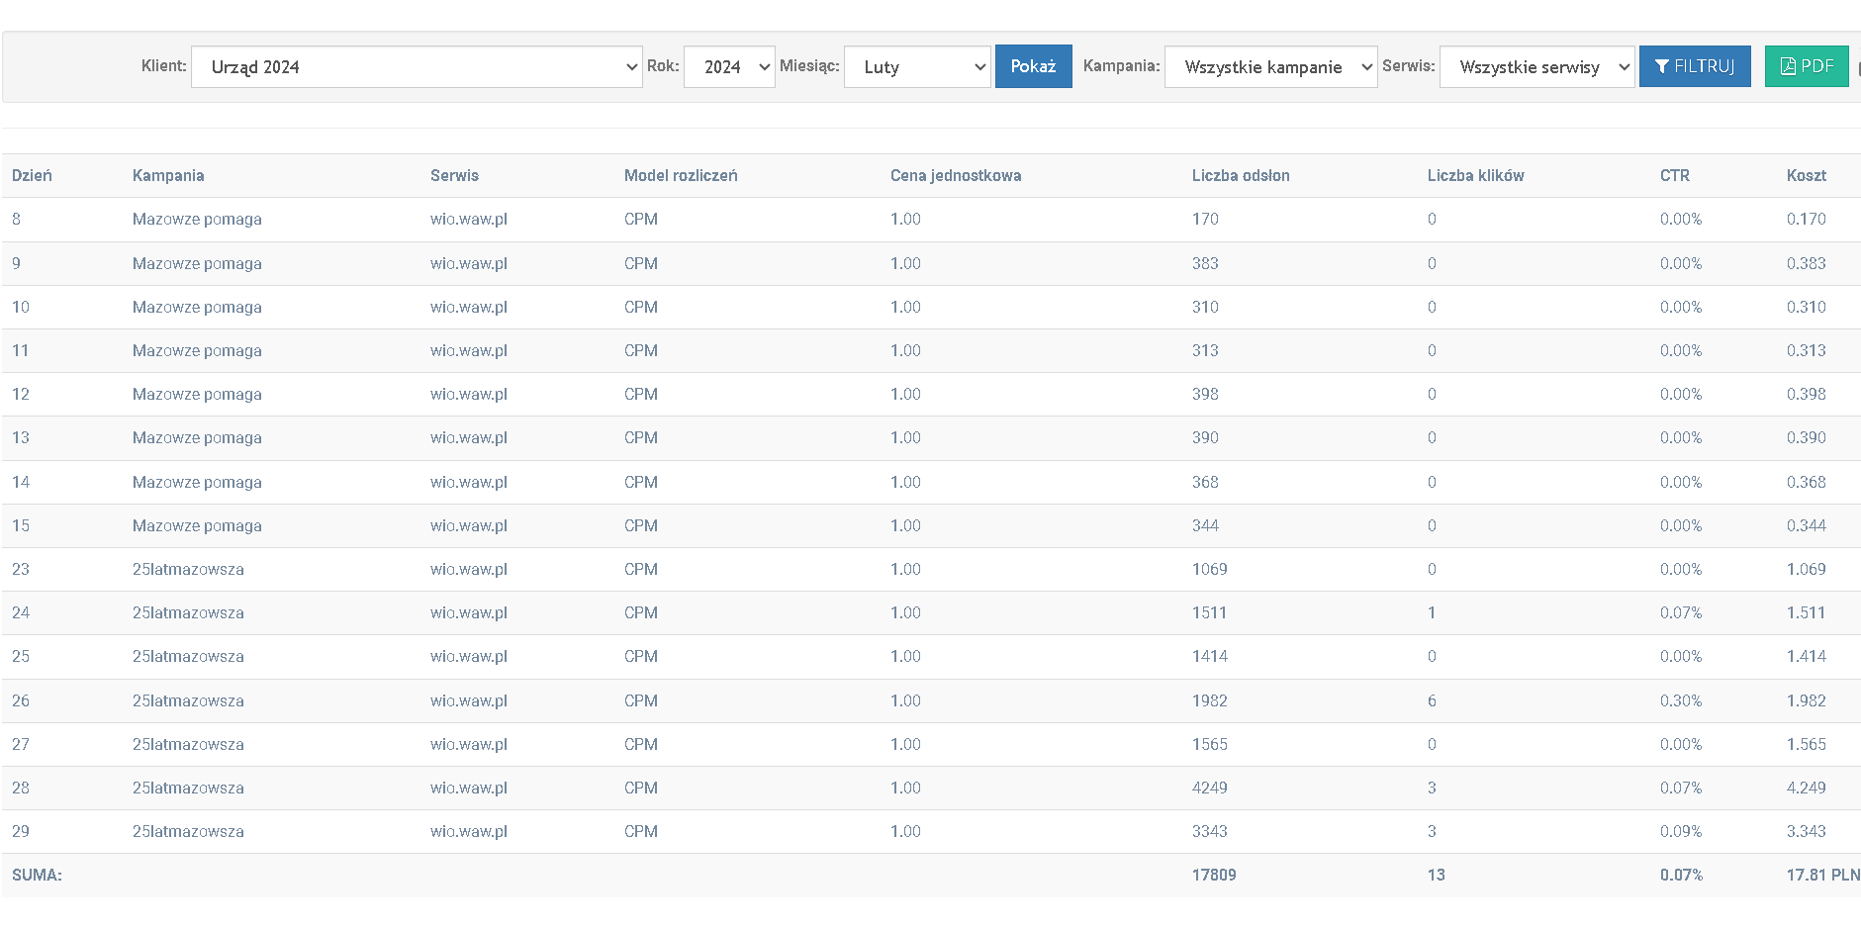The height and width of the screenshot is (930, 1861).
Task: Click the Kampania column header
Action: pos(168,176)
